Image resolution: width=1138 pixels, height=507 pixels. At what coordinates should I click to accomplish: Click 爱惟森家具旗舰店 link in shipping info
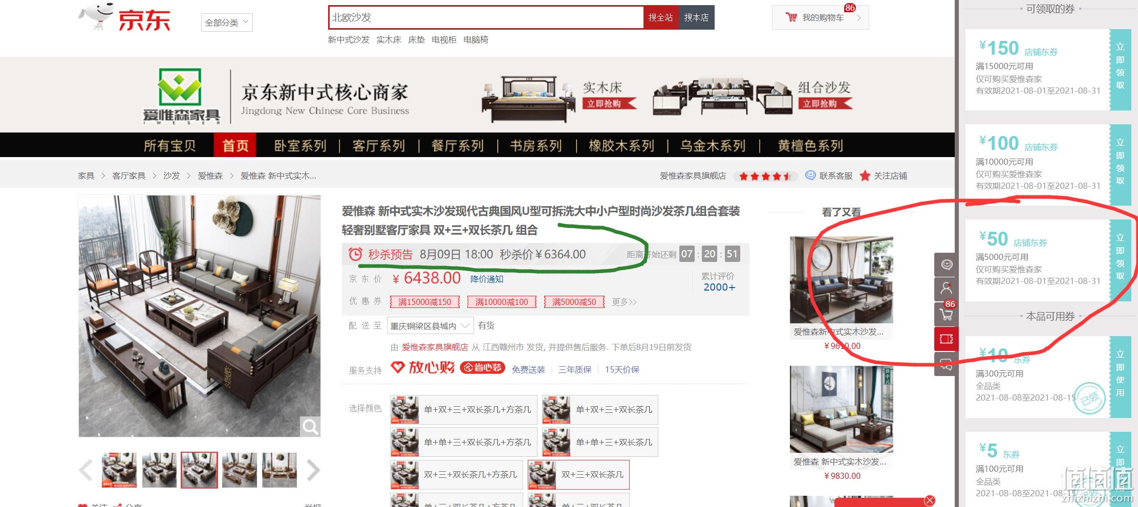(x=435, y=347)
